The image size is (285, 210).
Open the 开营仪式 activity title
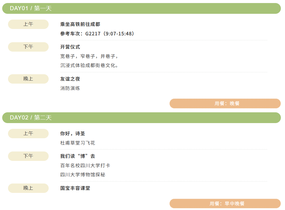pyautogui.click(x=70, y=47)
